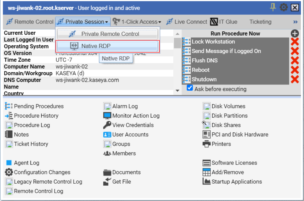This screenshot has width=304, height=201.
Task: Add a procedure with plus icon
Action: [x=295, y=34]
